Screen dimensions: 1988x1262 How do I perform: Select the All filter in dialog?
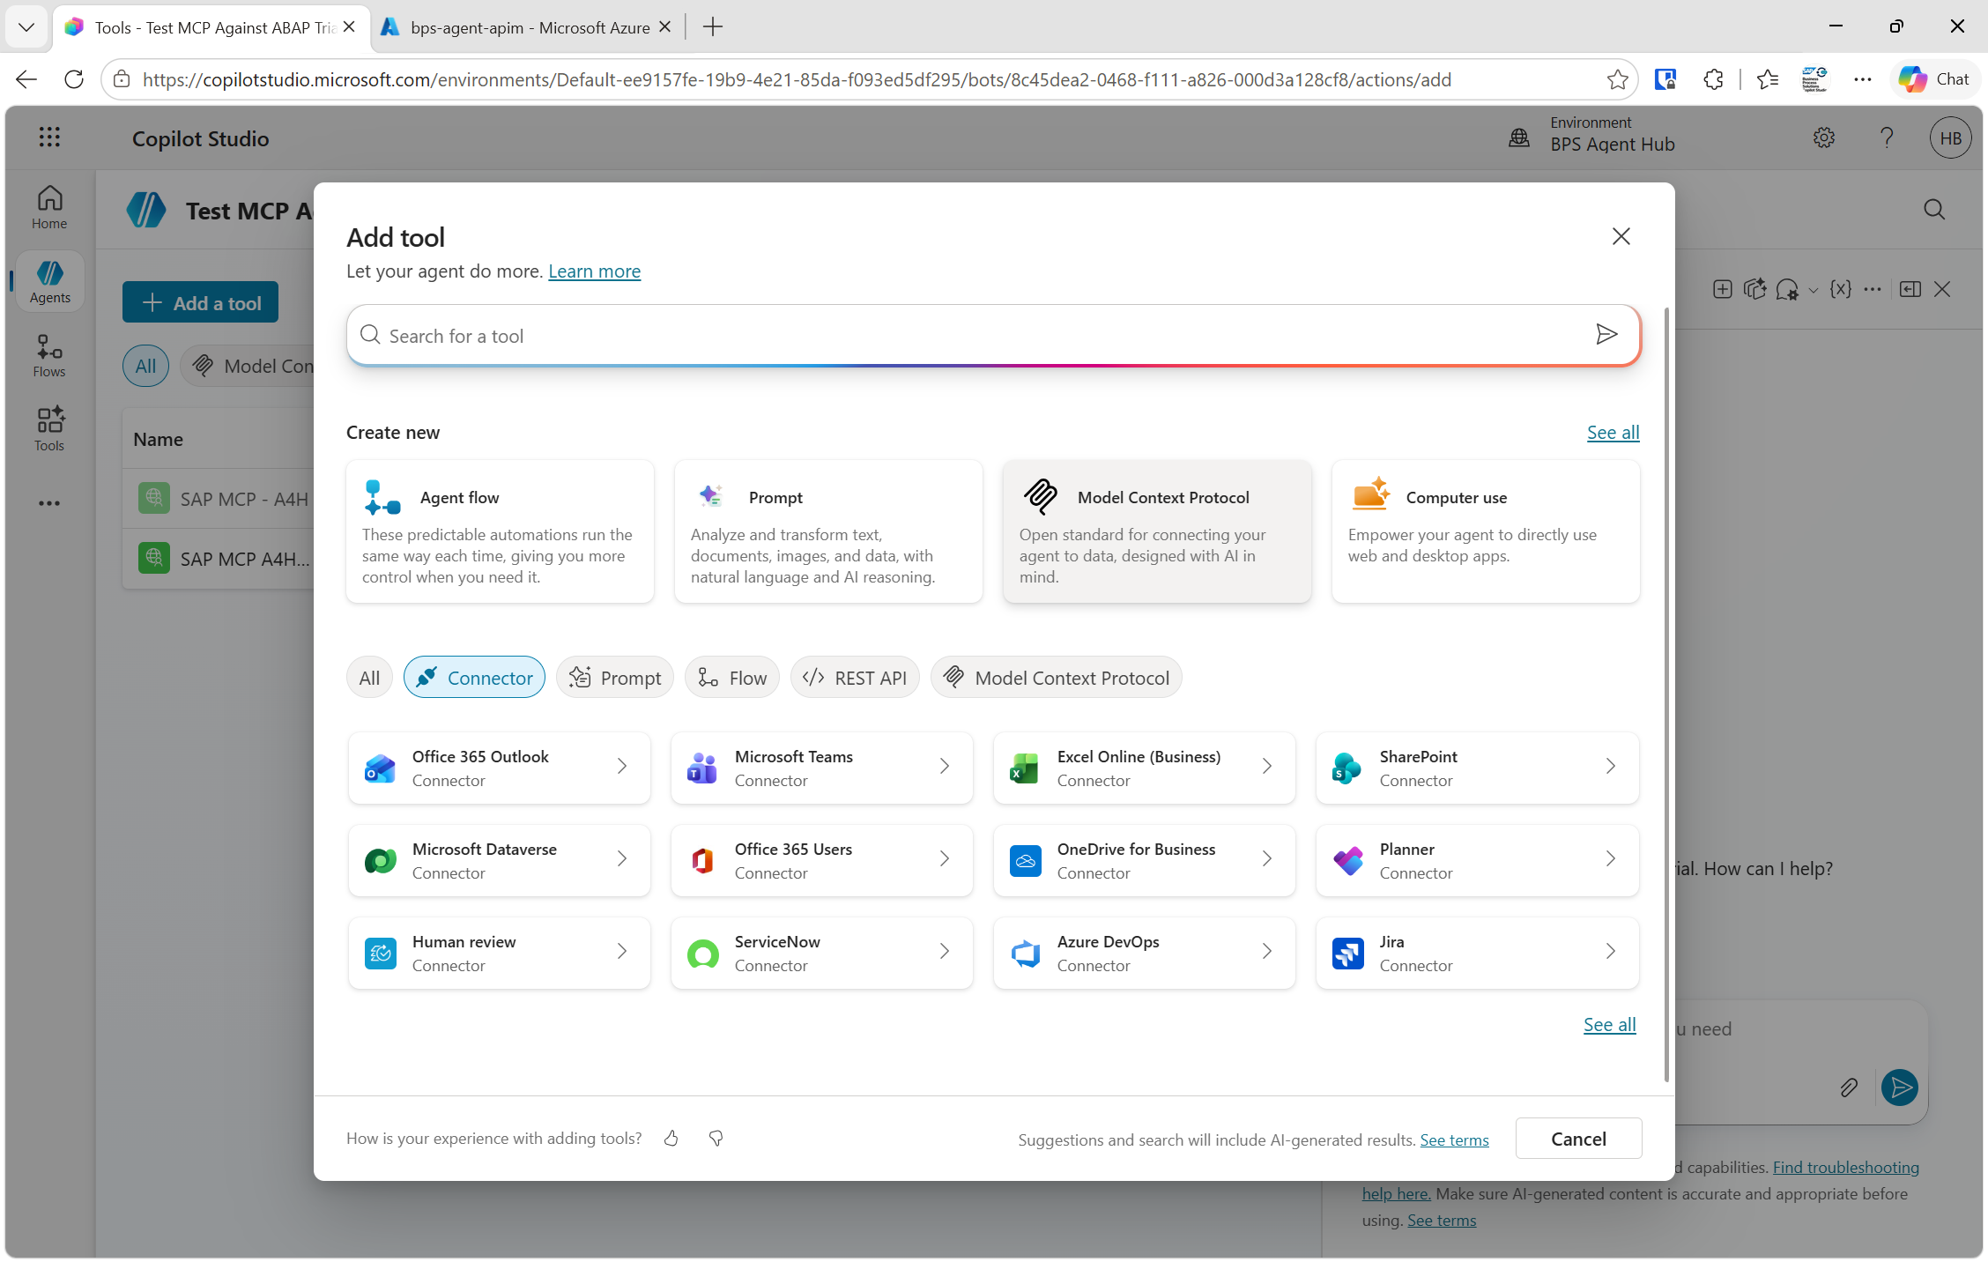(369, 678)
